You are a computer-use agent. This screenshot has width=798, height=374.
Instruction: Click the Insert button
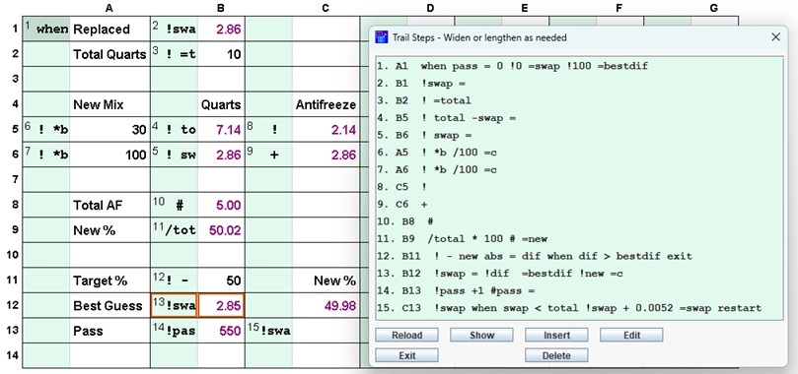(556, 335)
